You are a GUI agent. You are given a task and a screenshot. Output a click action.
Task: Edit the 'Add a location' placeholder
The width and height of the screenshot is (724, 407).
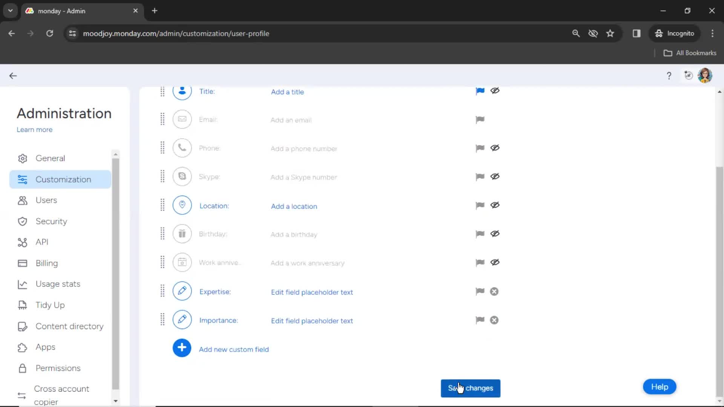pyautogui.click(x=294, y=207)
